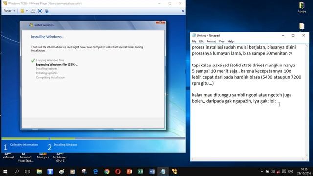
Task: Open the volume control in system tray
Action: 273,172
